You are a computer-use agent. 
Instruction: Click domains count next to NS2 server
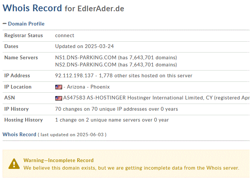tap(148, 65)
